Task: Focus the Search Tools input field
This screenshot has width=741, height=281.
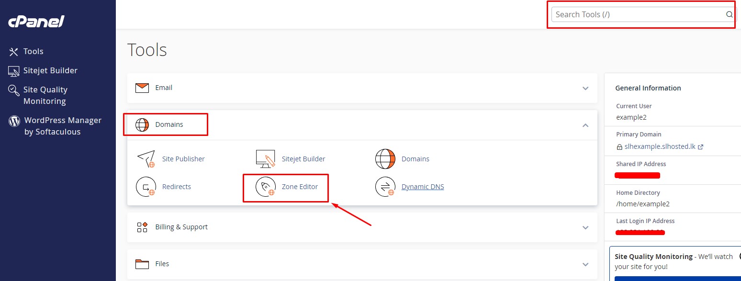Action: [637, 14]
